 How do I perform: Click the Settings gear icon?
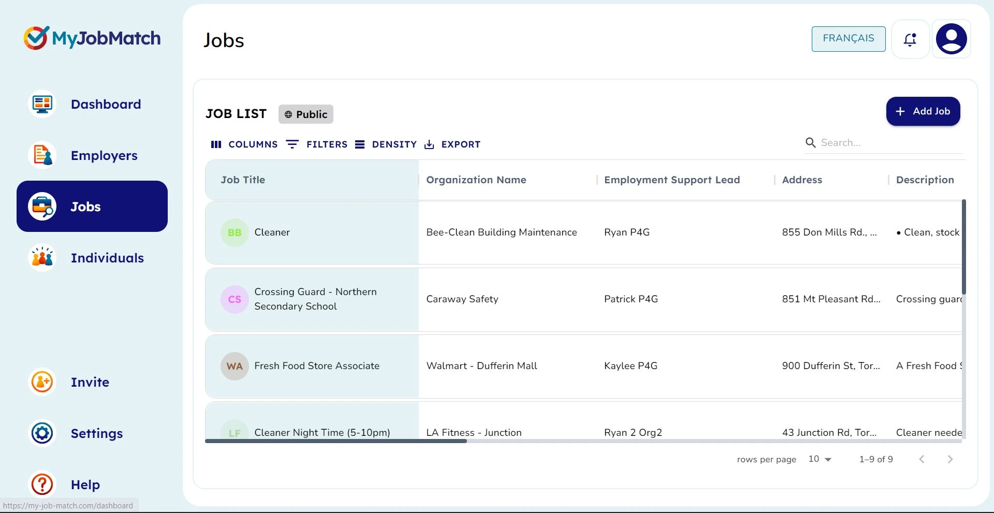(42, 433)
